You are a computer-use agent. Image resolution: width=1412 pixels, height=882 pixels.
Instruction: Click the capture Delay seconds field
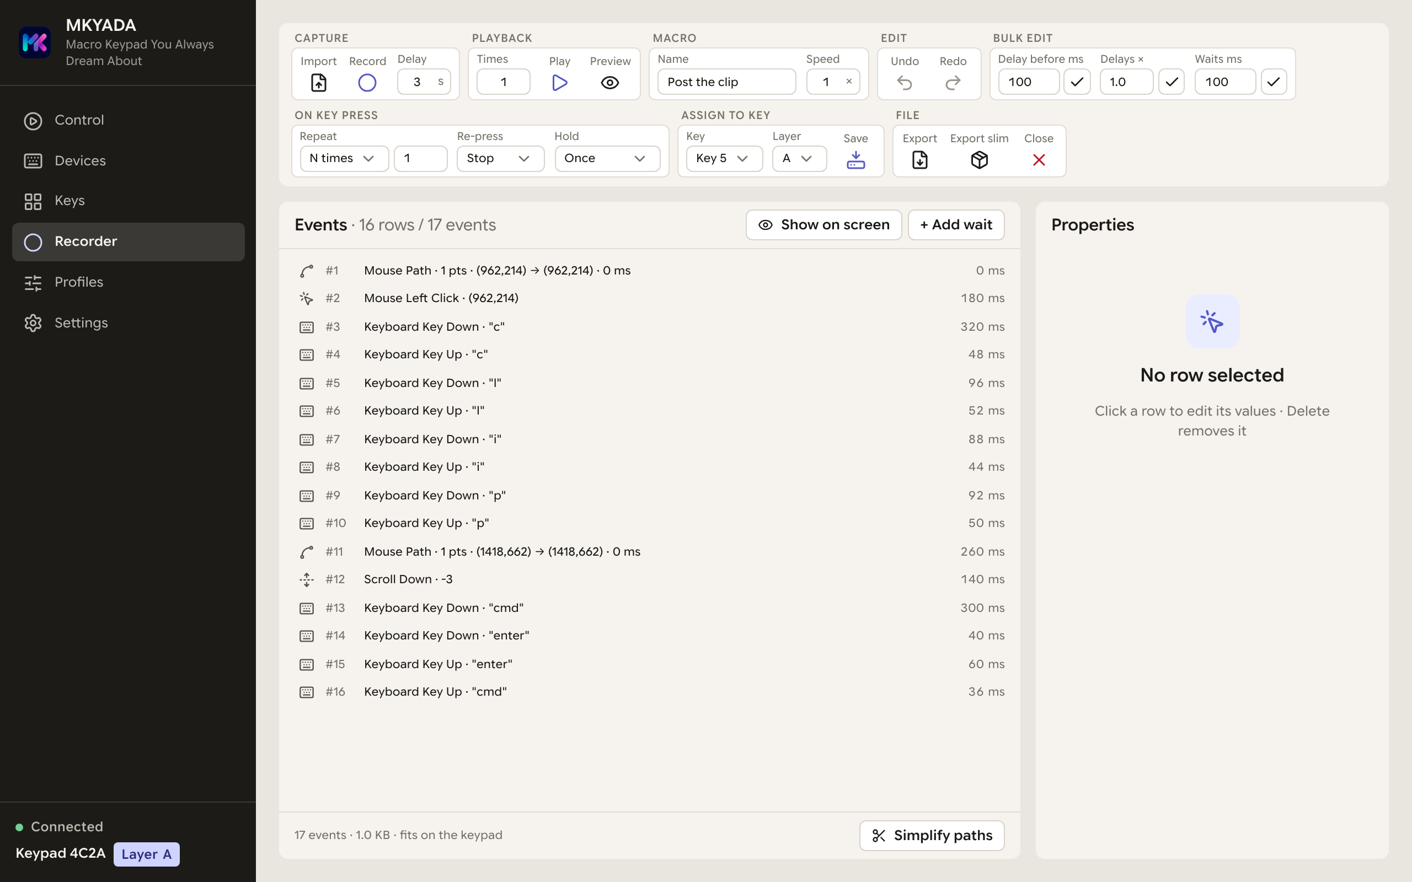coord(424,82)
